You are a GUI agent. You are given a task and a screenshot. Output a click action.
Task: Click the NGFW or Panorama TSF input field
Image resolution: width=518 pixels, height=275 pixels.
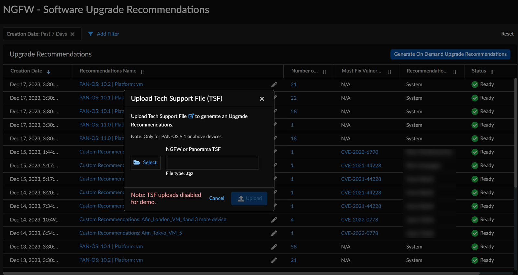click(x=212, y=162)
